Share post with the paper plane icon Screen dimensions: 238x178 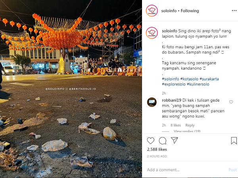click(x=175, y=140)
